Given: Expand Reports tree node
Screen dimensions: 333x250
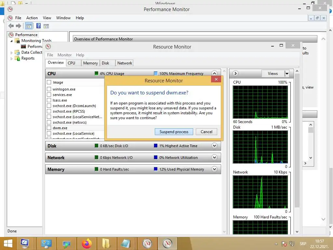Looking at the screenshot, I should 11,59.
